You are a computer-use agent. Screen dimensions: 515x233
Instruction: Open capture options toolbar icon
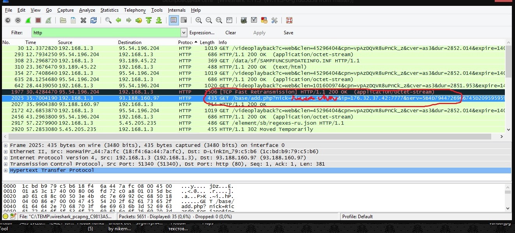pos(18,20)
